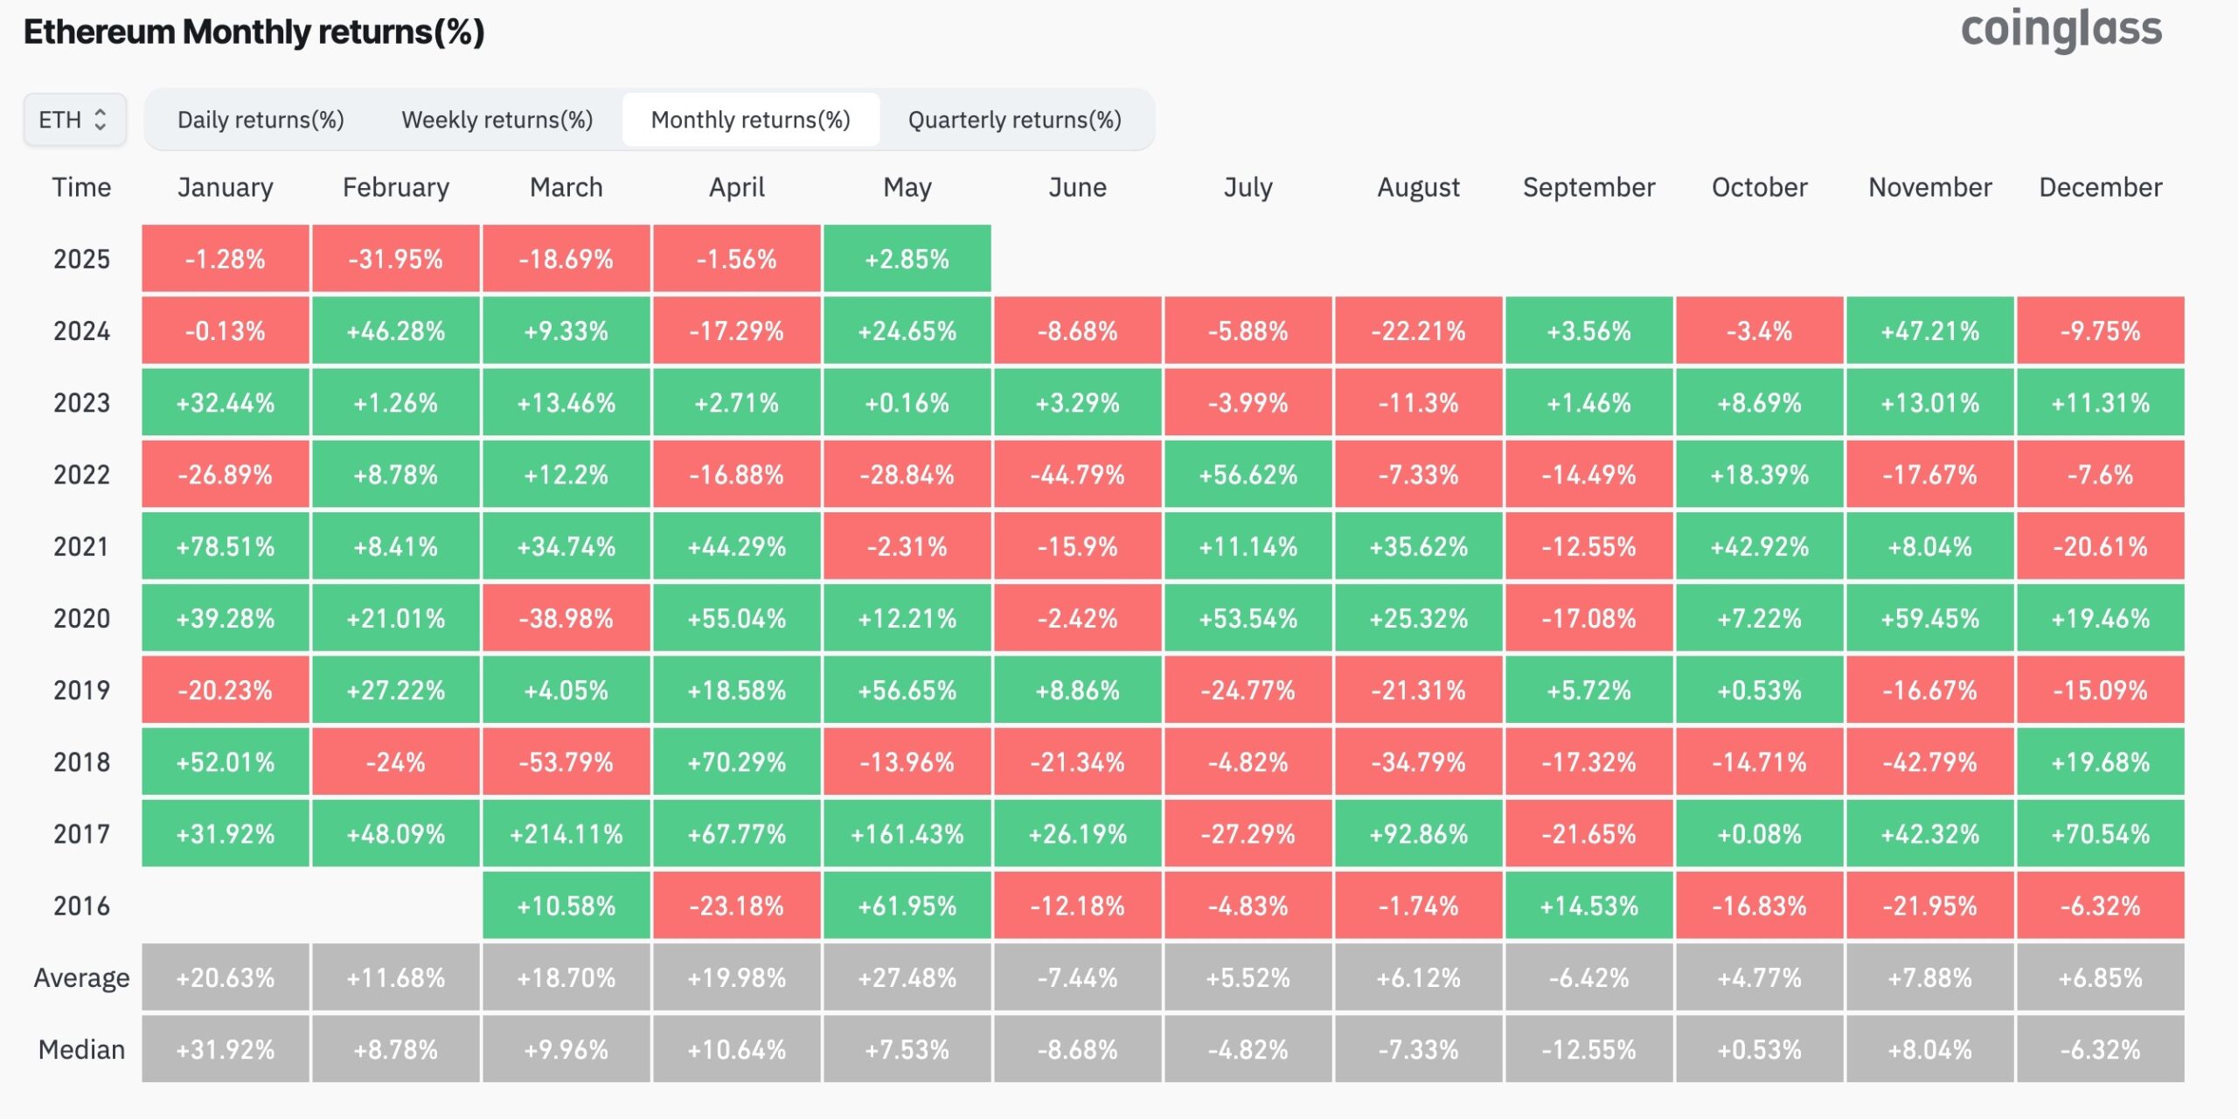Select the 2020 November +59.45% cell
The width and height of the screenshot is (2238, 1119).
coord(1929,618)
